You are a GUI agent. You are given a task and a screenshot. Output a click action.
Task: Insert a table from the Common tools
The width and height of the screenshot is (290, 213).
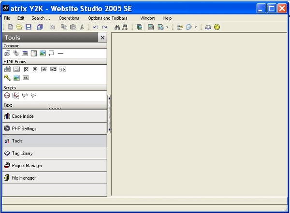coord(25,54)
